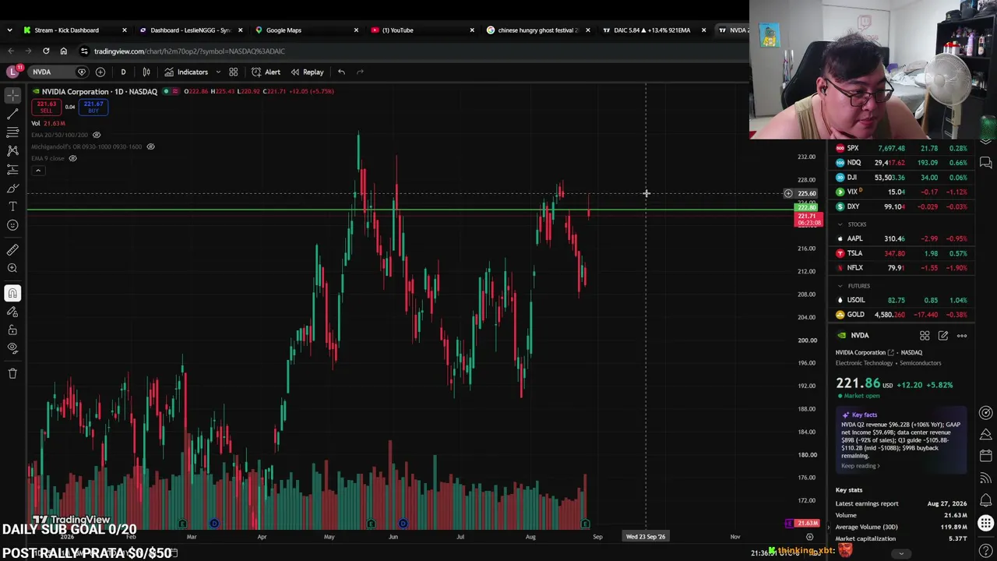This screenshot has width=997, height=561.
Task: Open the notifications bell panel
Action: pos(986,500)
